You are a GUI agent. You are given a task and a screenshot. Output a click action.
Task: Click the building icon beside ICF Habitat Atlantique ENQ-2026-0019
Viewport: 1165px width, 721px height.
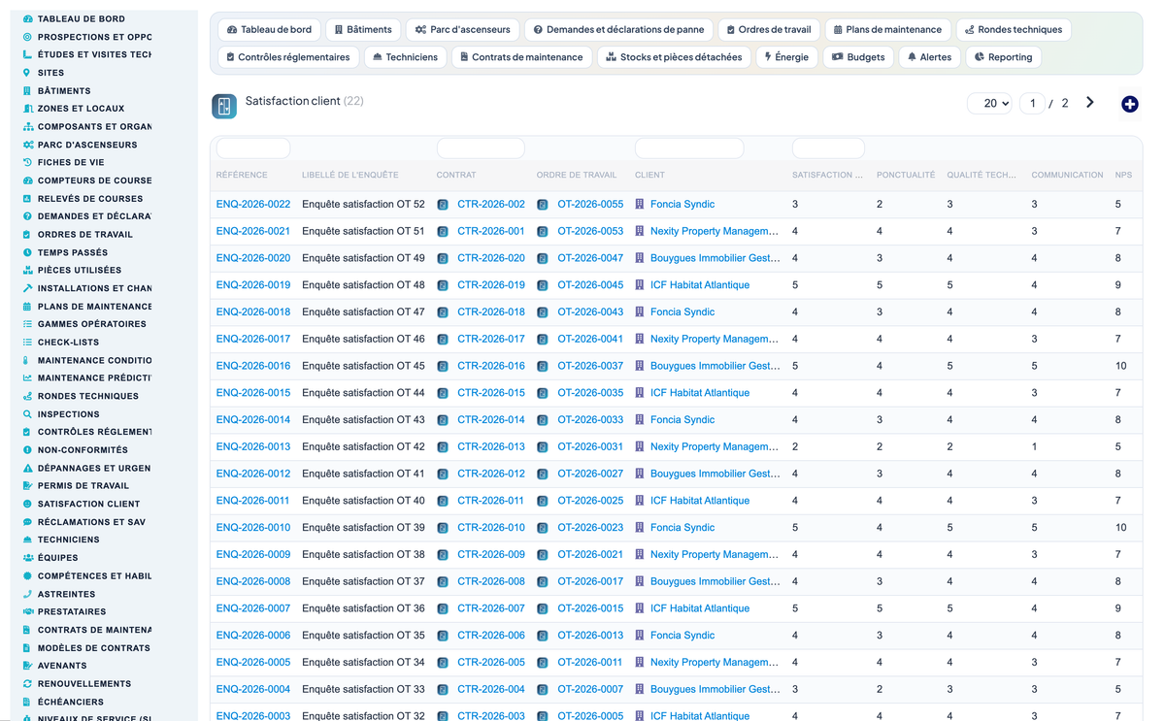point(640,285)
